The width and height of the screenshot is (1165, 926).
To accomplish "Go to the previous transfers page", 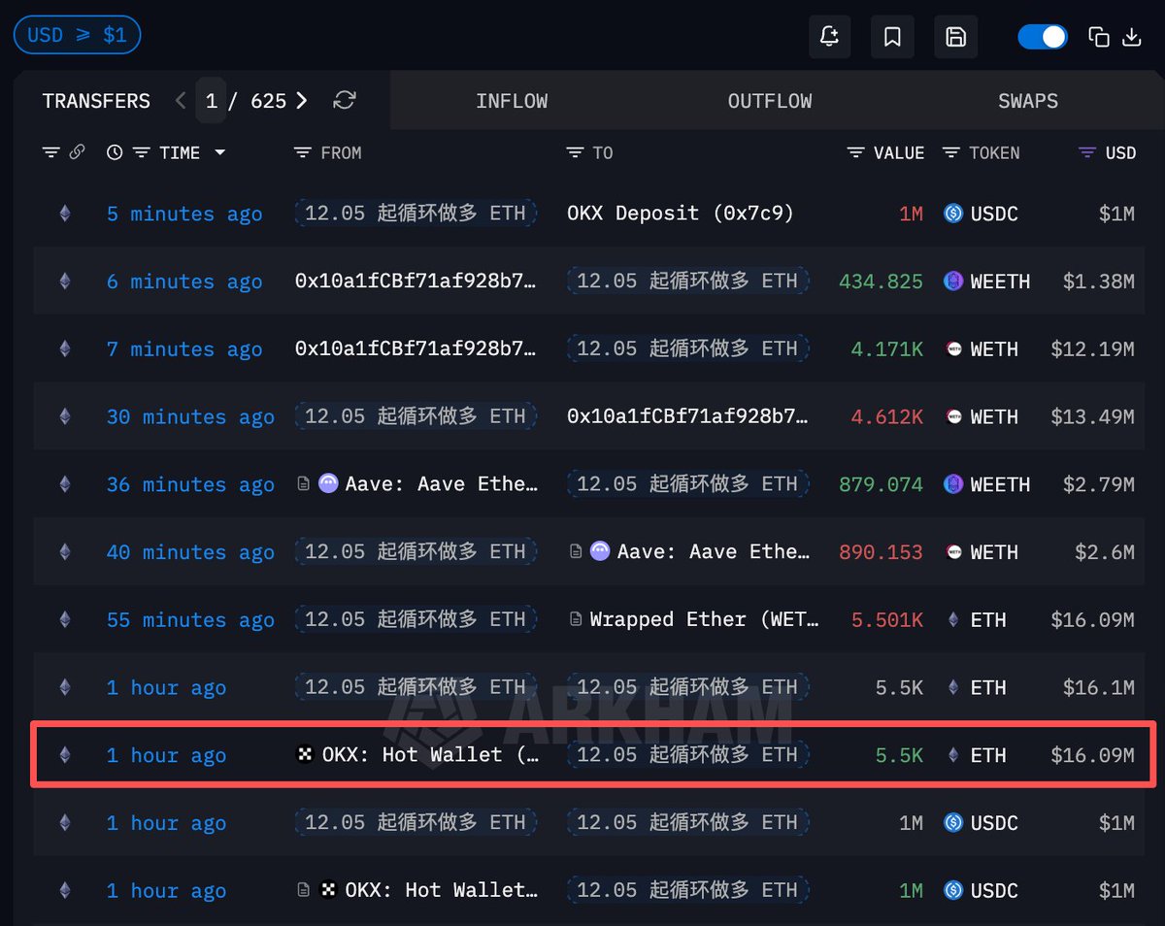I will pos(180,100).
